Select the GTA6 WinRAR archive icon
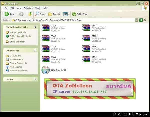Screen dimensions: 150x117 click(86, 49)
